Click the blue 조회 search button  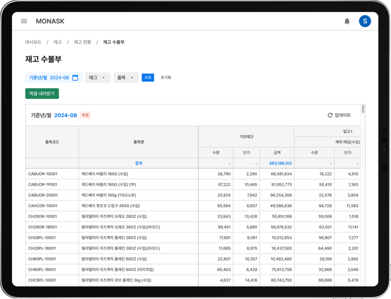pos(148,78)
